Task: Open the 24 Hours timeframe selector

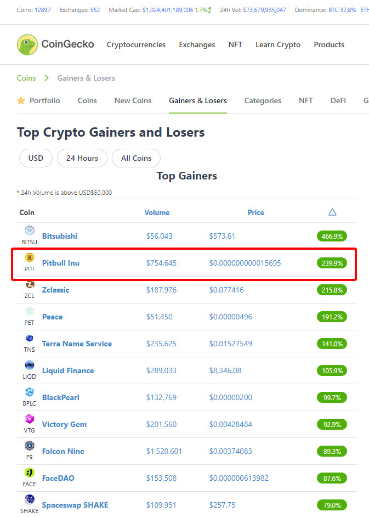Action: [x=82, y=158]
